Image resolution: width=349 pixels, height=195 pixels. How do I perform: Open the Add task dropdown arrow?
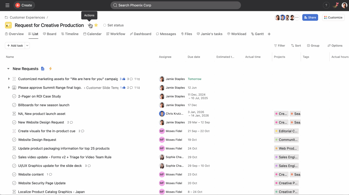pyautogui.click(x=27, y=46)
